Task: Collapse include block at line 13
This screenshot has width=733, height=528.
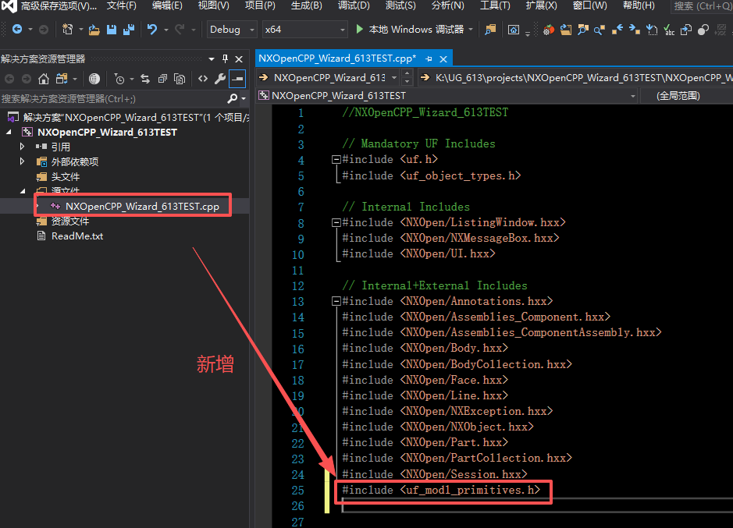Action: (335, 301)
